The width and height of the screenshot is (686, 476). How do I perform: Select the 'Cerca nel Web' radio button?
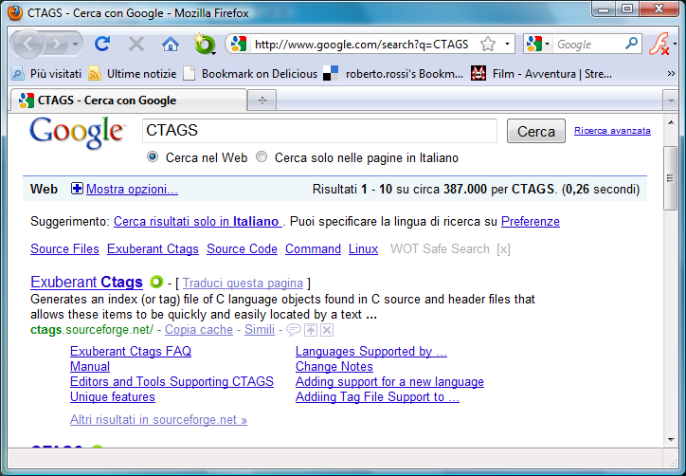(x=153, y=157)
